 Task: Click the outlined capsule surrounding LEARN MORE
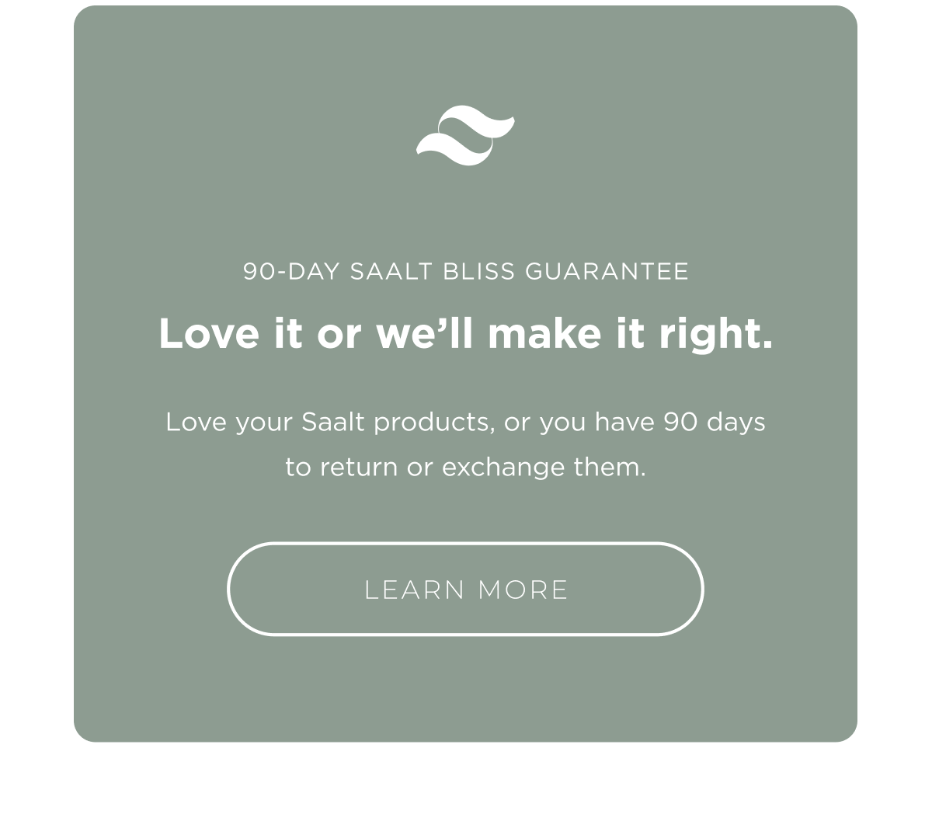[x=465, y=590]
